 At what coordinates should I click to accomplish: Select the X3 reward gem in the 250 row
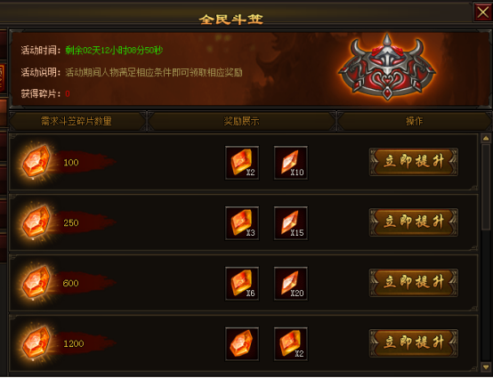pyautogui.click(x=242, y=223)
